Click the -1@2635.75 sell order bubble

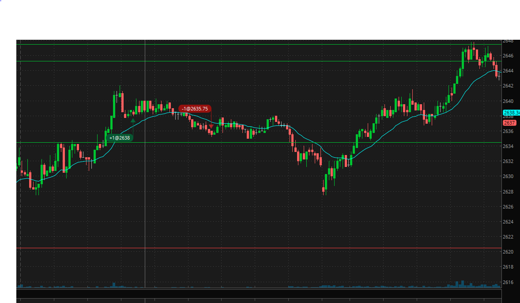195,109
